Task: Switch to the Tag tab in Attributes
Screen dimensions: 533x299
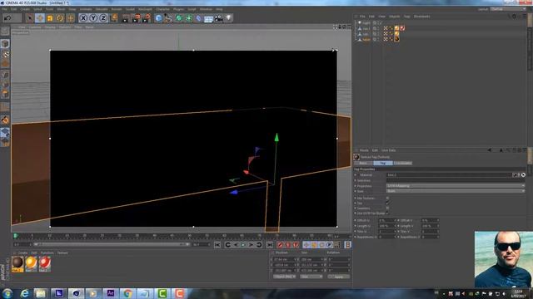Action: coord(383,163)
